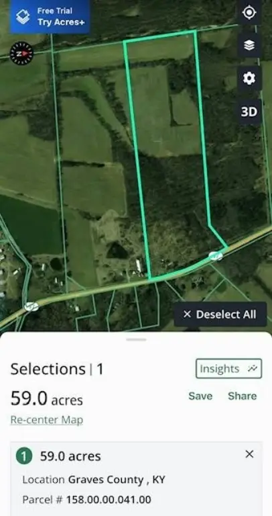Tap the sheet drag handle to expand
The image size is (272, 516).
136,339
